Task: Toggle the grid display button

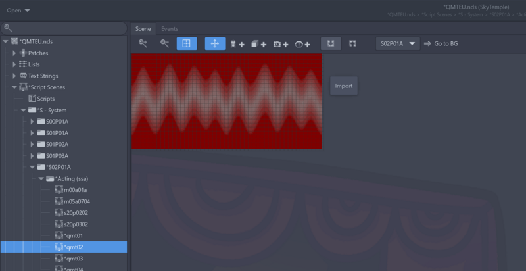Action: pyautogui.click(x=186, y=43)
